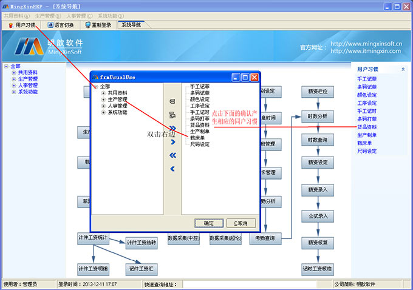
Task: Click the expand-tree icon with cursor
Action: 172,115
